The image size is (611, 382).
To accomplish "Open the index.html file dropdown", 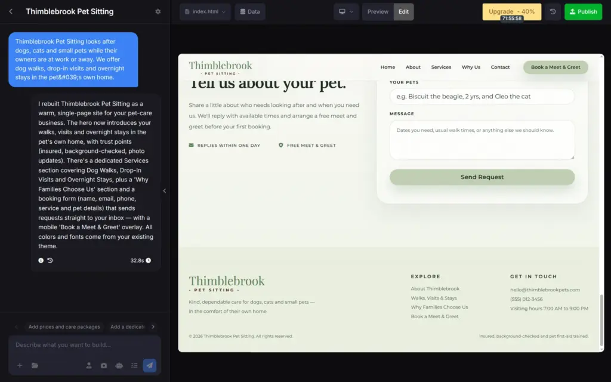I will [x=205, y=12].
